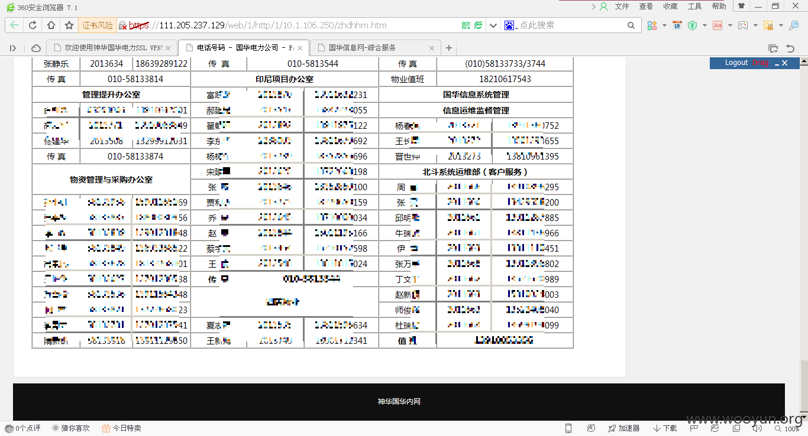Toggle the sidebar panel icon left of tabs

[13, 48]
